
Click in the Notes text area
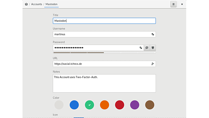point(104,84)
